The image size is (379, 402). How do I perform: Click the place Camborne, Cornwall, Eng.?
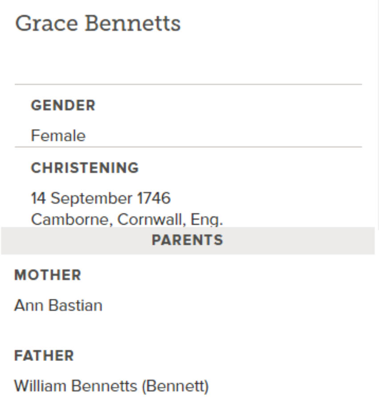[127, 220]
